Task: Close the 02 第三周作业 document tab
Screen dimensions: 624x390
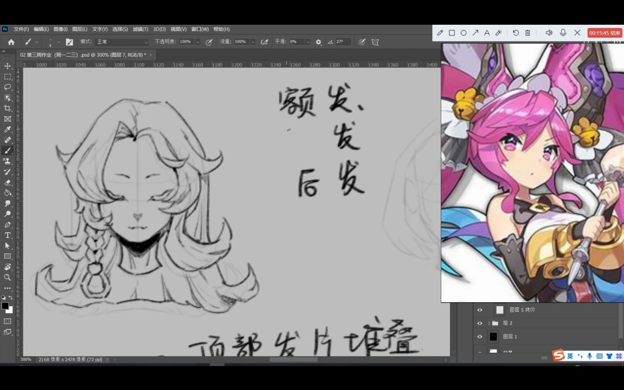Action: click(151, 55)
